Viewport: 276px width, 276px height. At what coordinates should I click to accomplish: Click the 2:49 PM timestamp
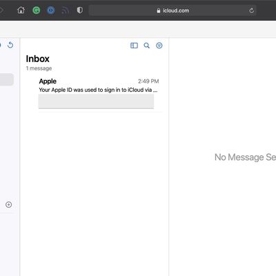pyautogui.click(x=148, y=81)
